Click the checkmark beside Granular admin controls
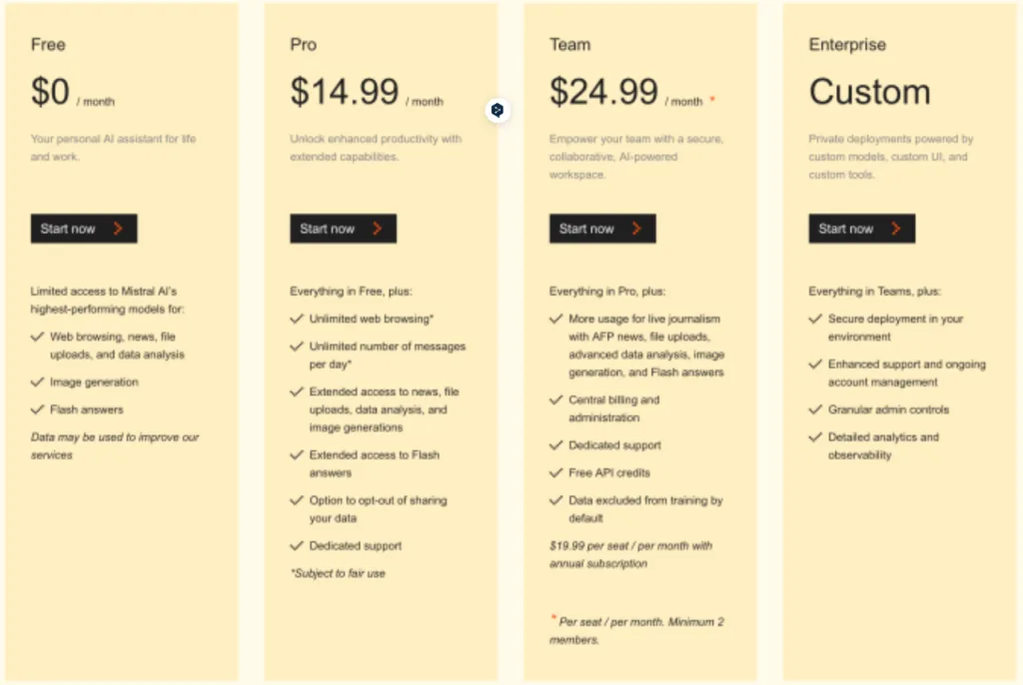This screenshot has height=685, width=1023. click(x=815, y=409)
